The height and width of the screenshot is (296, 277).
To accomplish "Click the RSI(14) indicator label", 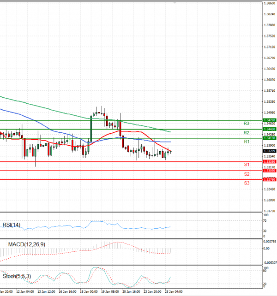I will [12, 225].
